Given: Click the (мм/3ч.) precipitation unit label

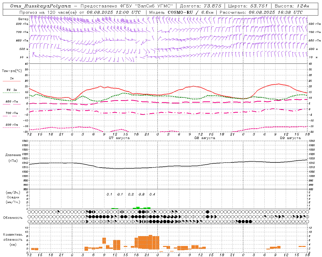Looking at the screenshot, I should pos(13,193).
